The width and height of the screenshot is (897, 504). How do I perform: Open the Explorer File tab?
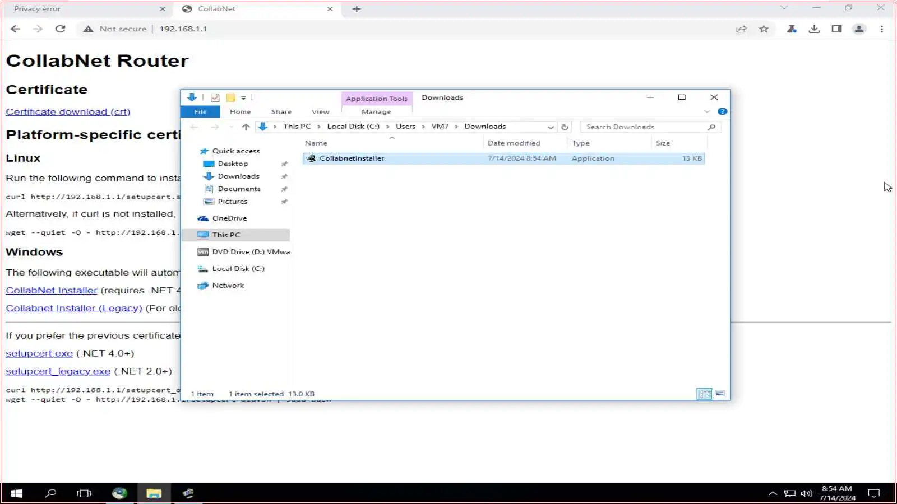tap(200, 112)
